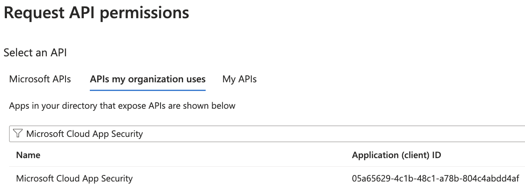The height and width of the screenshot is (188, 525).
Task: Click the word permissions in the page heading
Action: 144,13
